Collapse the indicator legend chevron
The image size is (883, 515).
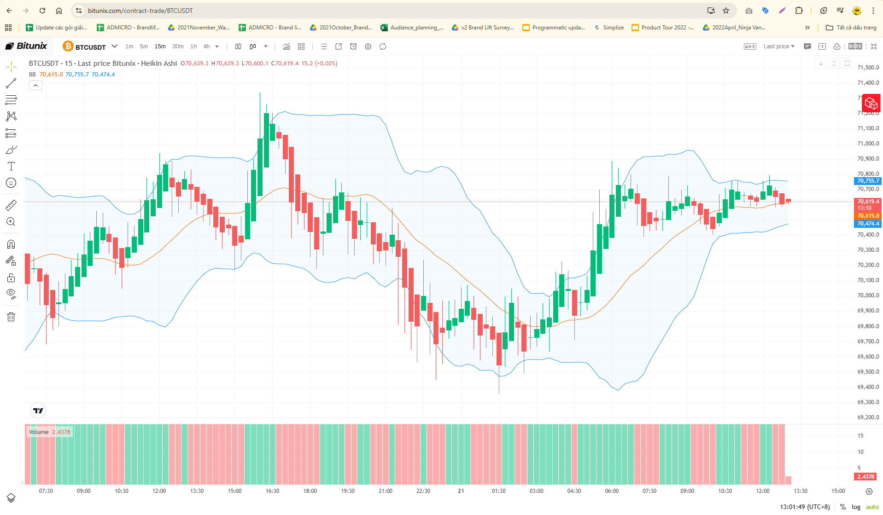click(x=35, y=86)
